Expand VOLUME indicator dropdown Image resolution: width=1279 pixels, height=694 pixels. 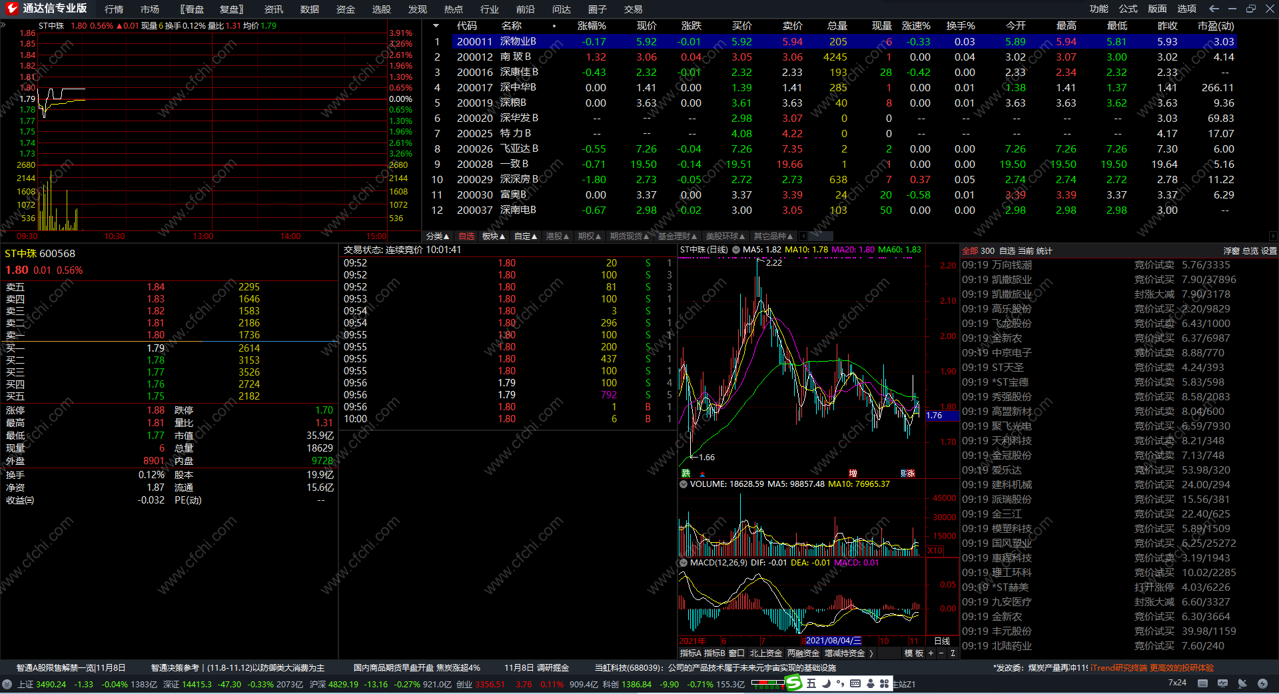point(683,484)
